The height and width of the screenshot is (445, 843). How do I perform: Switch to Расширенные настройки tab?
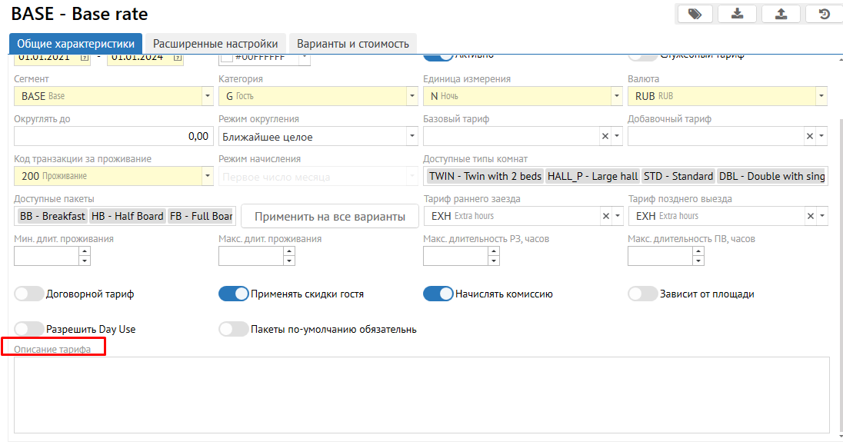coord(215,44)
